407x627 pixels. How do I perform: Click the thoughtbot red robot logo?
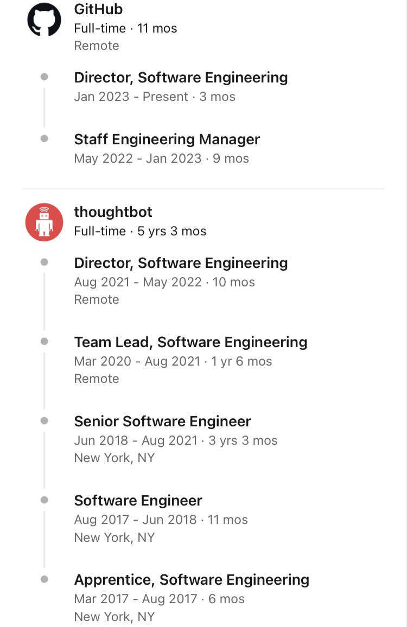point(44,222)
